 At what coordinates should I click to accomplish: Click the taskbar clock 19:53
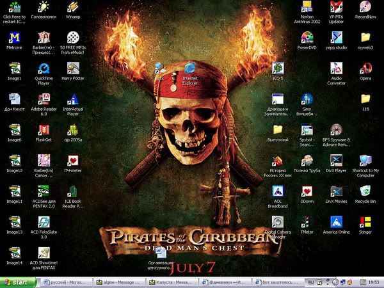(x=374, y=282)
